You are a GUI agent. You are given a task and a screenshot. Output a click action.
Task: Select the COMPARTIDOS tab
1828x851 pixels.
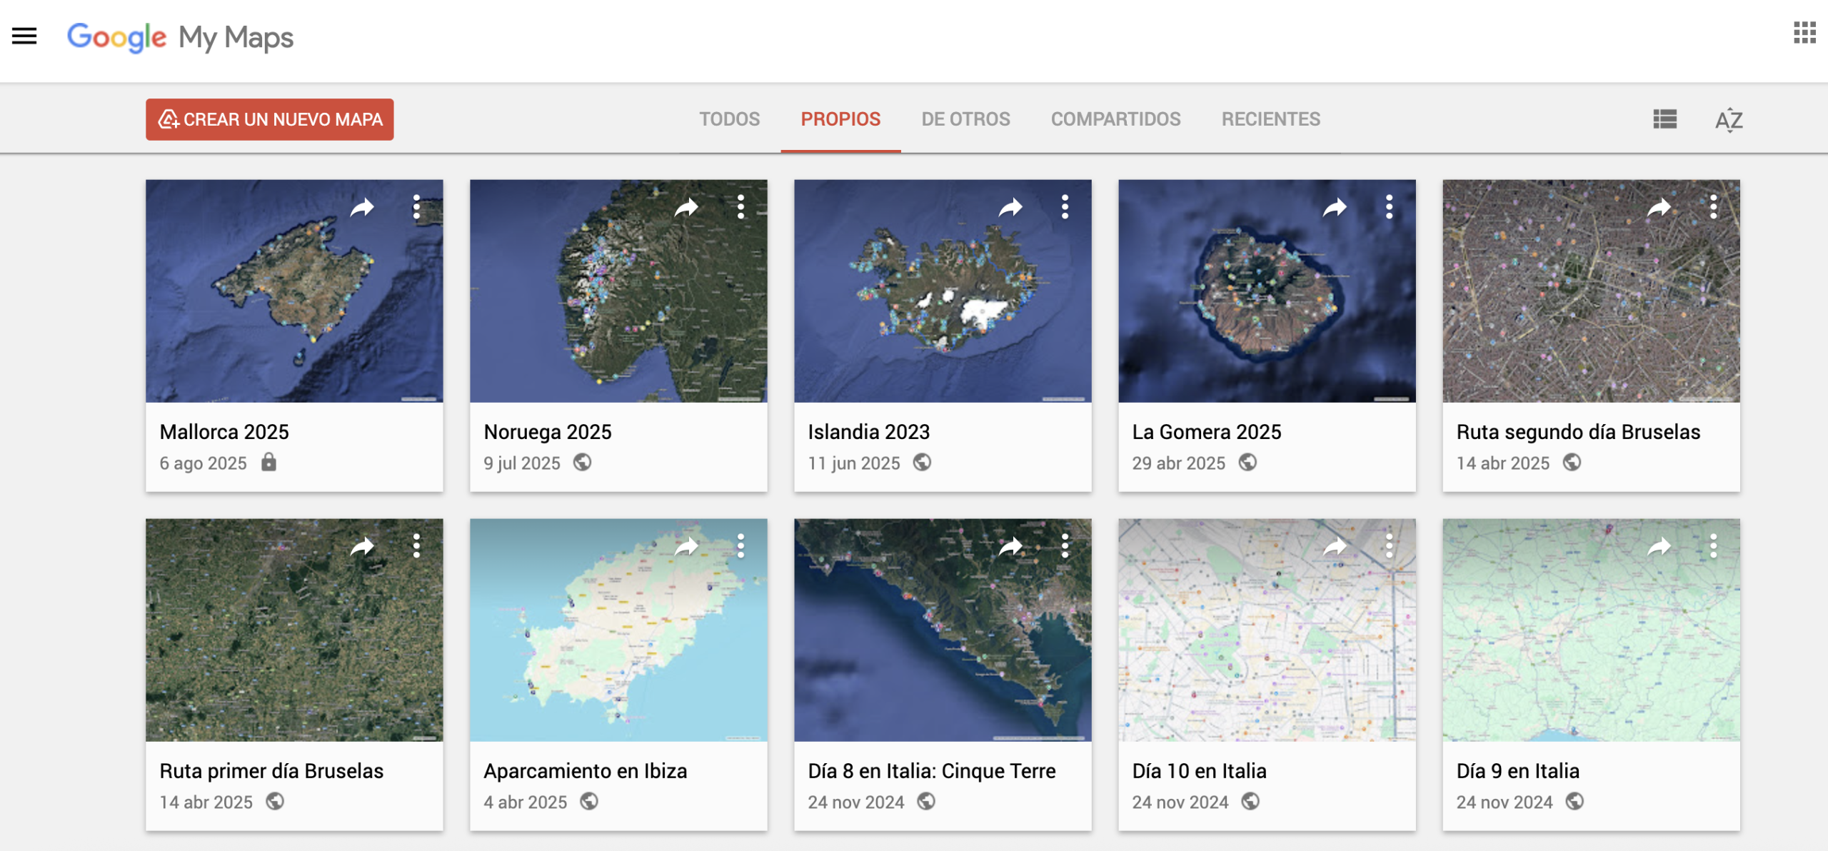tap(1115, 119)
